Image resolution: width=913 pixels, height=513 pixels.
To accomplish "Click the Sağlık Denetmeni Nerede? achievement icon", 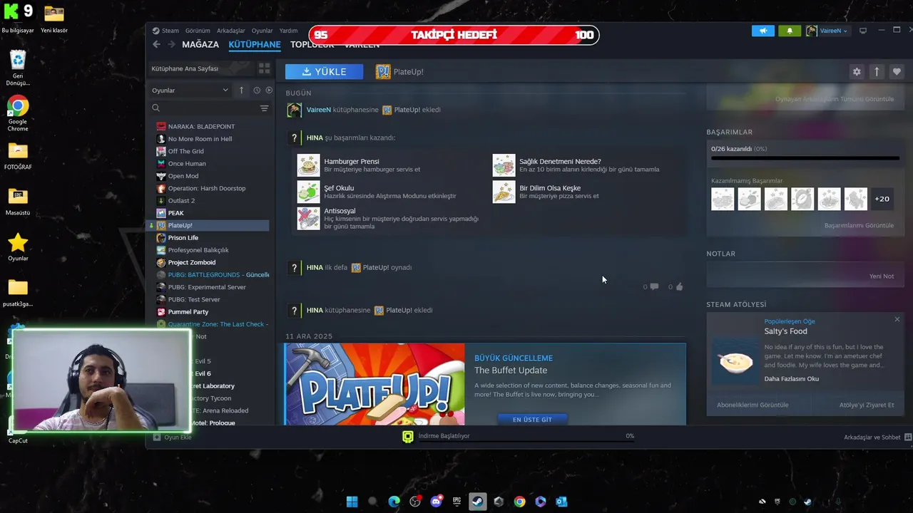I will click(504, 165).
